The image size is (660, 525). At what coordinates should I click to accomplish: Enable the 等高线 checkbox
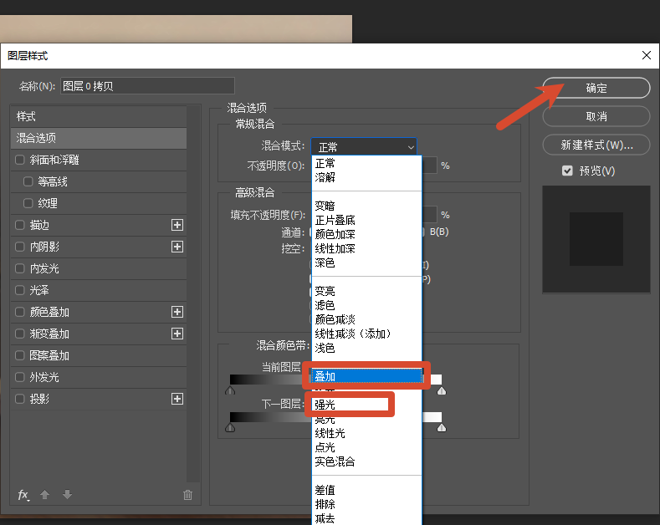pyautogui.click(x=28, y=181)
